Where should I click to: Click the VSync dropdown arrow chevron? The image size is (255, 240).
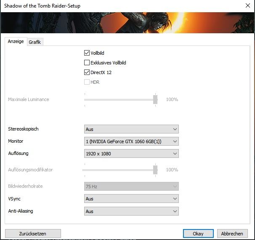click(x=175, y=198)
